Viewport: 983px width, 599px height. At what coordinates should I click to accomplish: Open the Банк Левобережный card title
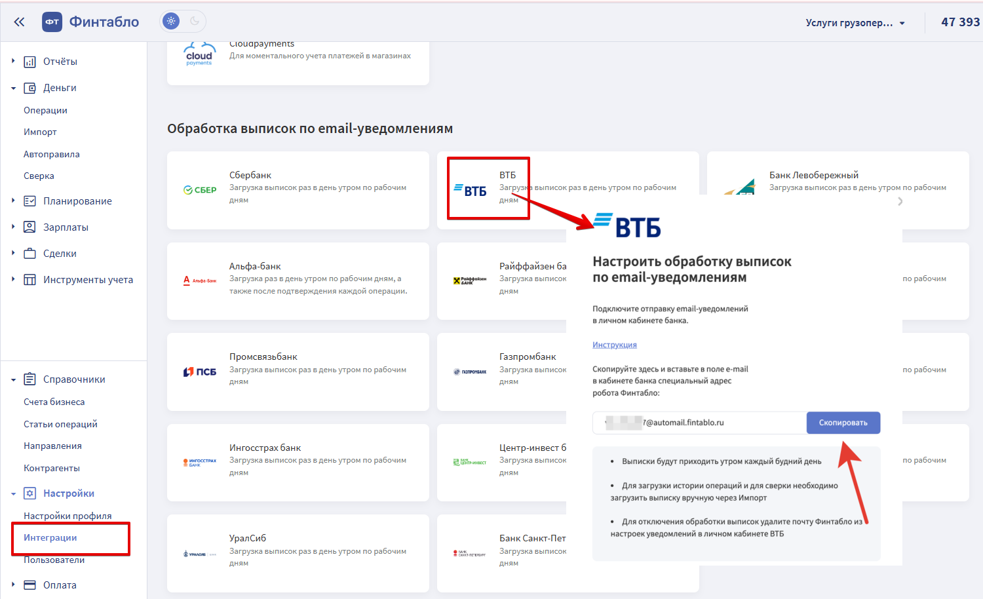814,175
